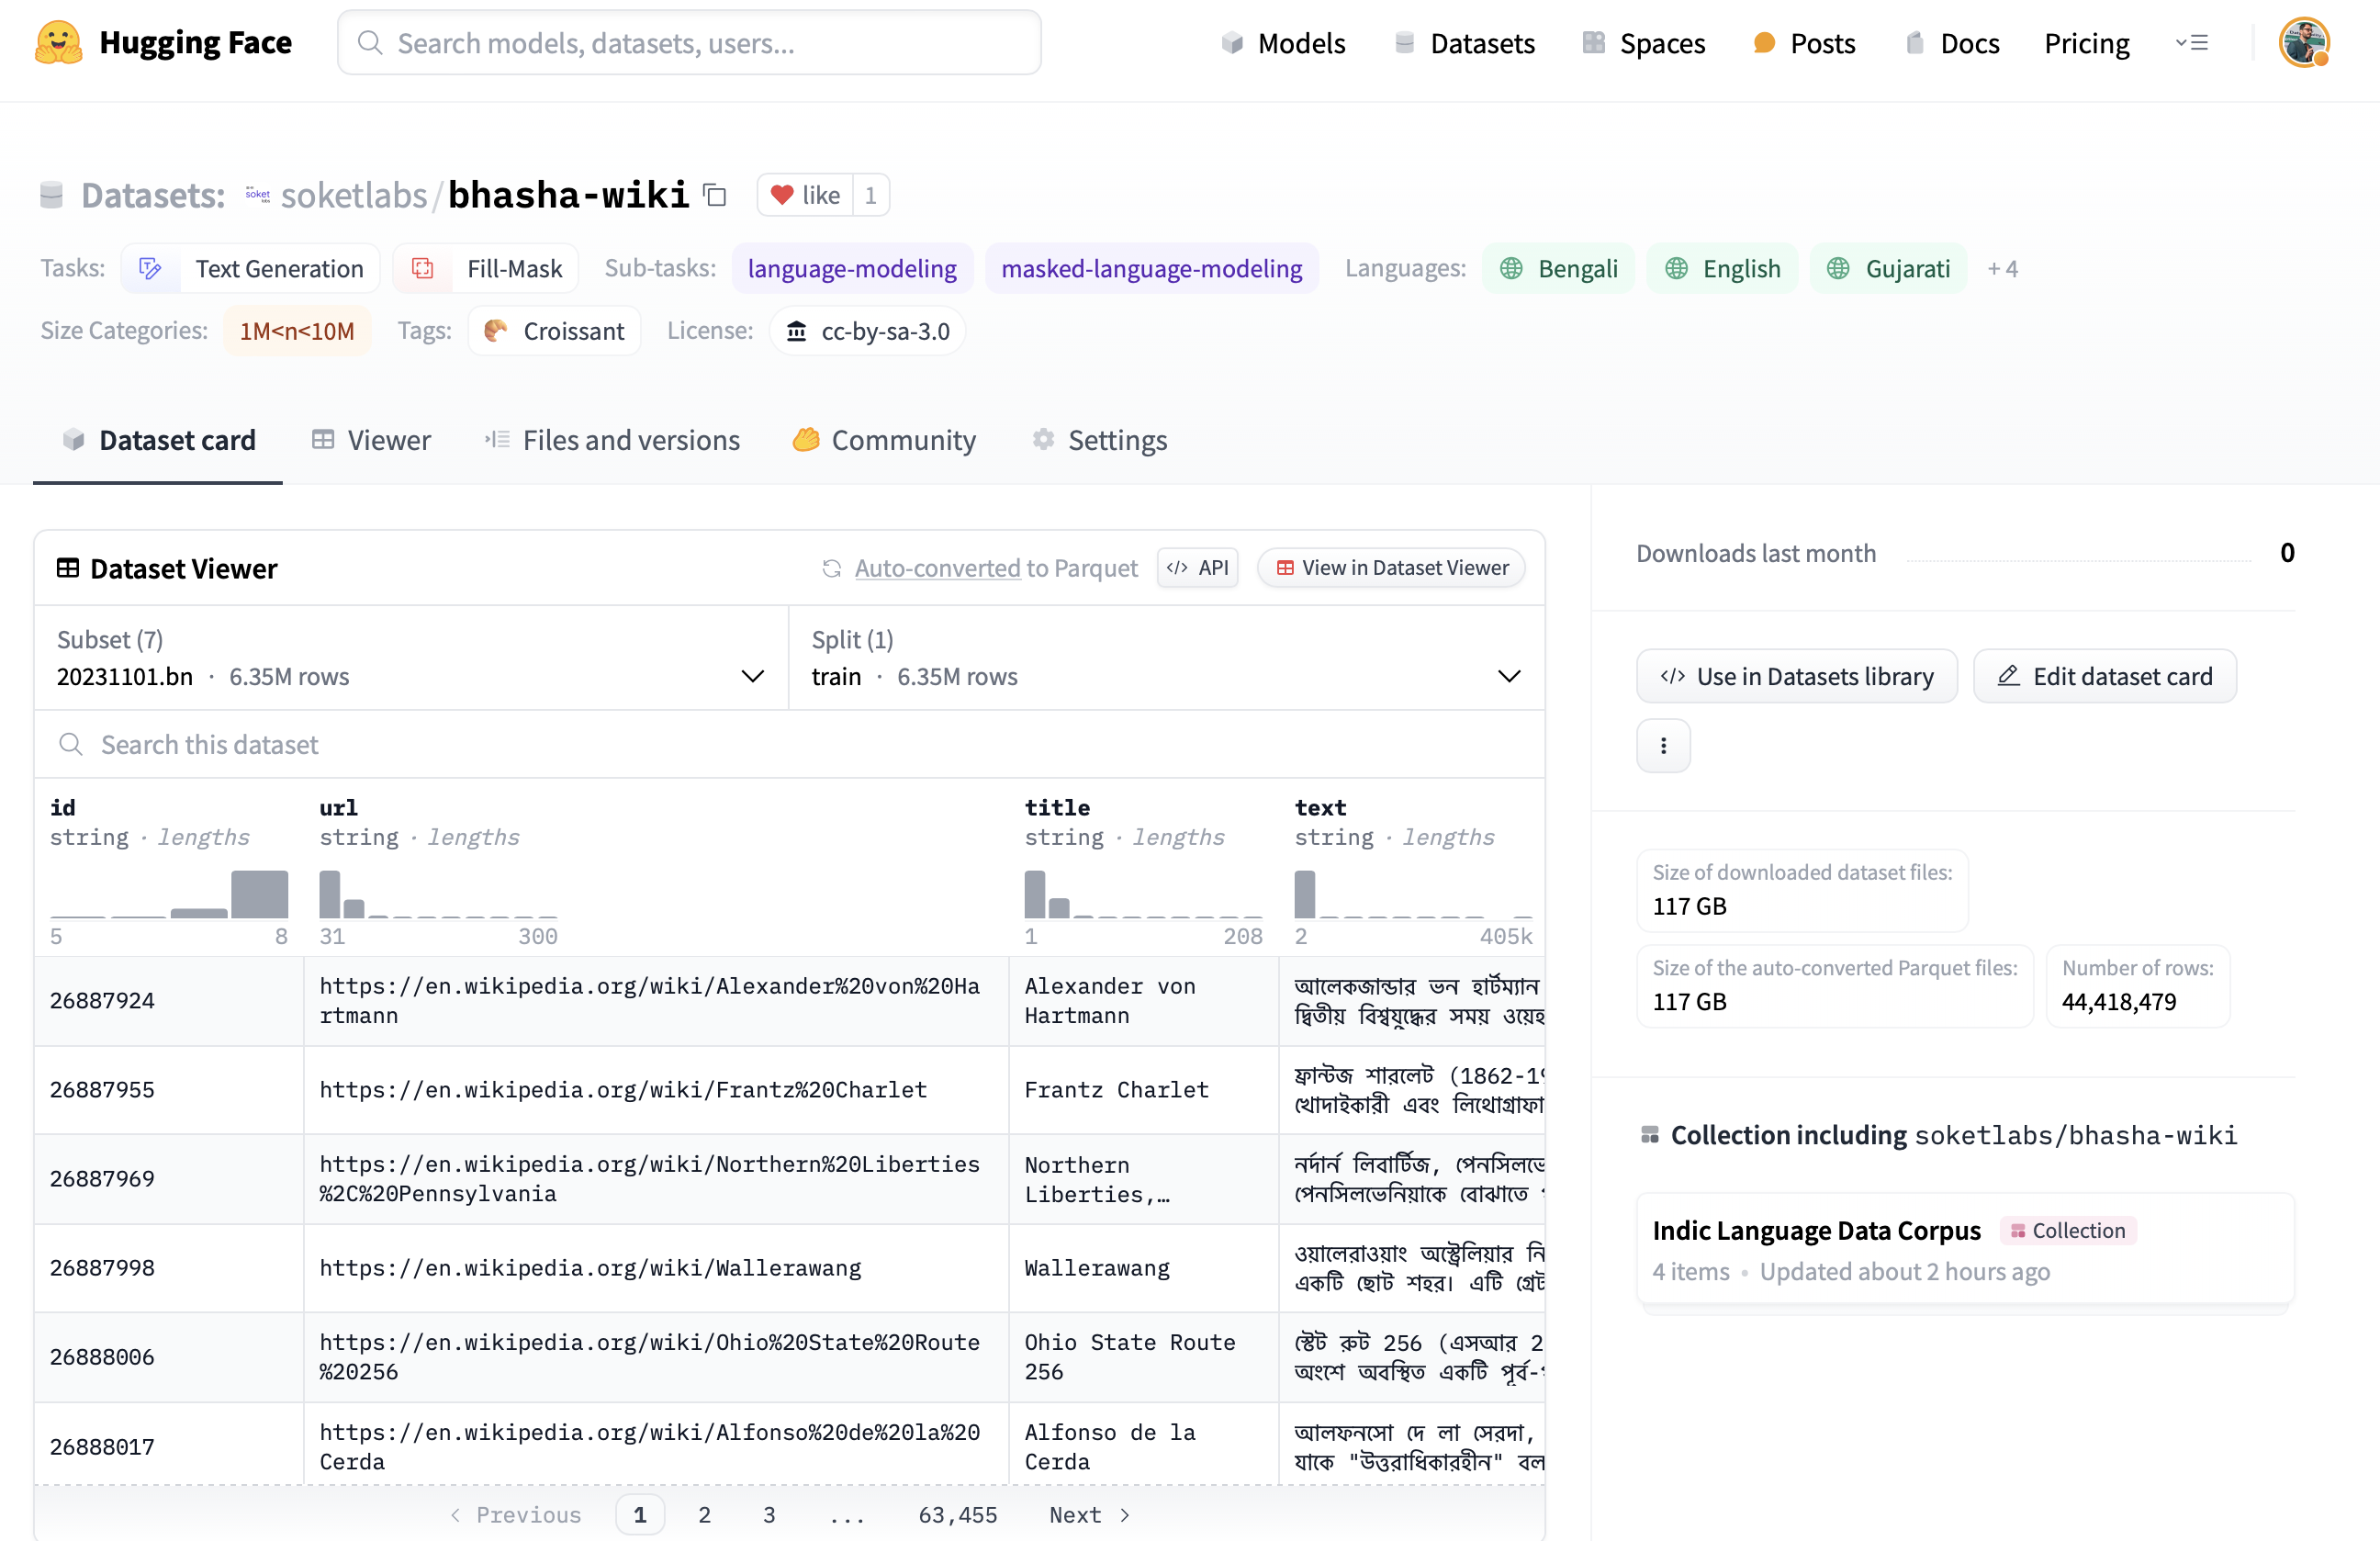Click the Hugging Face logo emoji
The height and width of the screenshot is (1541, 2380).
58,43
